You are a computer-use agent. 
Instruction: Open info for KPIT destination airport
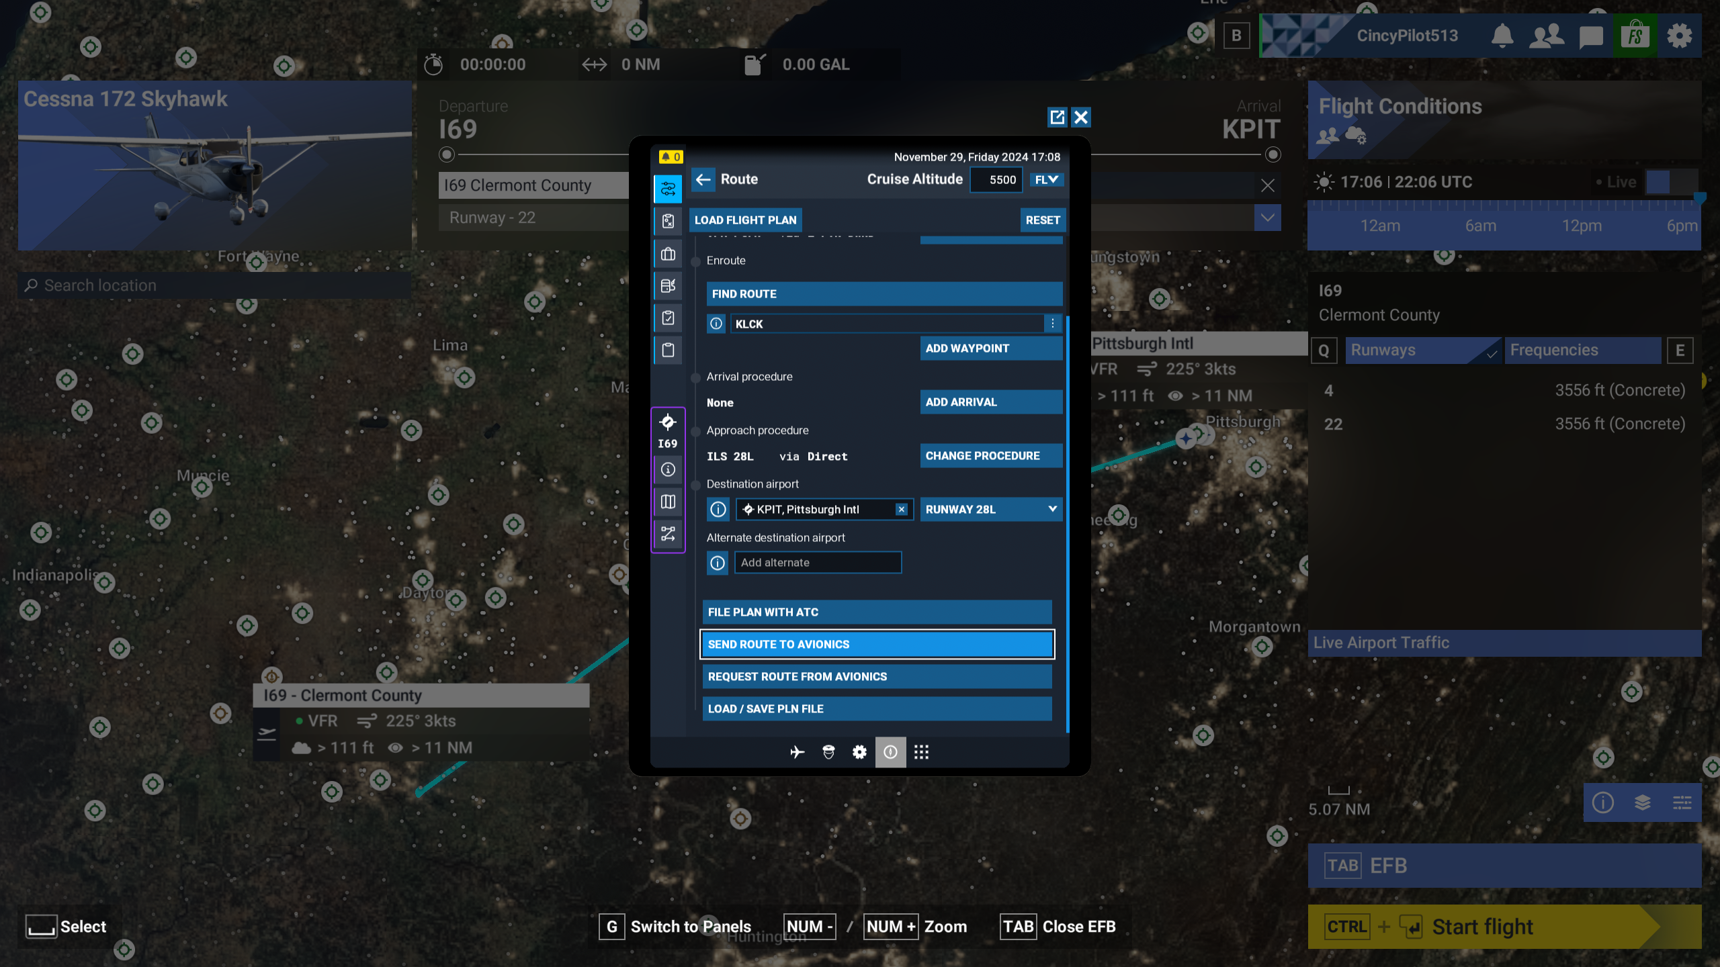(718, 510)
